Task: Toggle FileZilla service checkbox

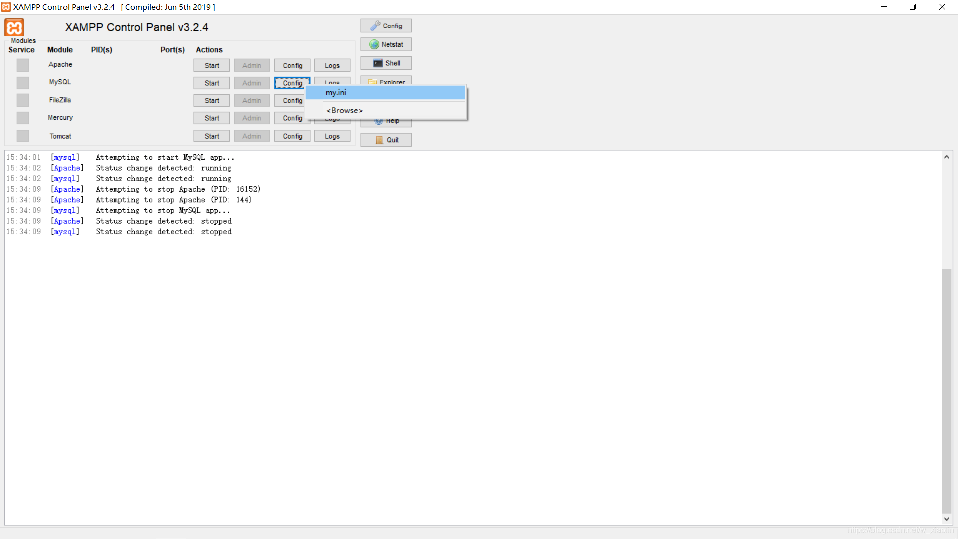Action: (23, 100)
